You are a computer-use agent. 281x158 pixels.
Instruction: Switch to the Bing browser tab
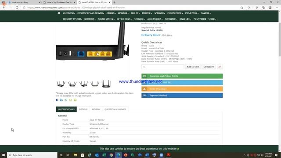24,2
